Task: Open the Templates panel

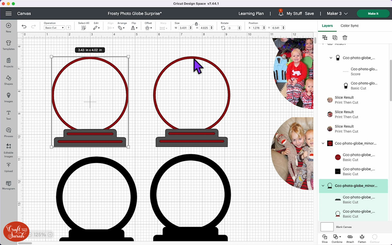Action: click(8, 45)
